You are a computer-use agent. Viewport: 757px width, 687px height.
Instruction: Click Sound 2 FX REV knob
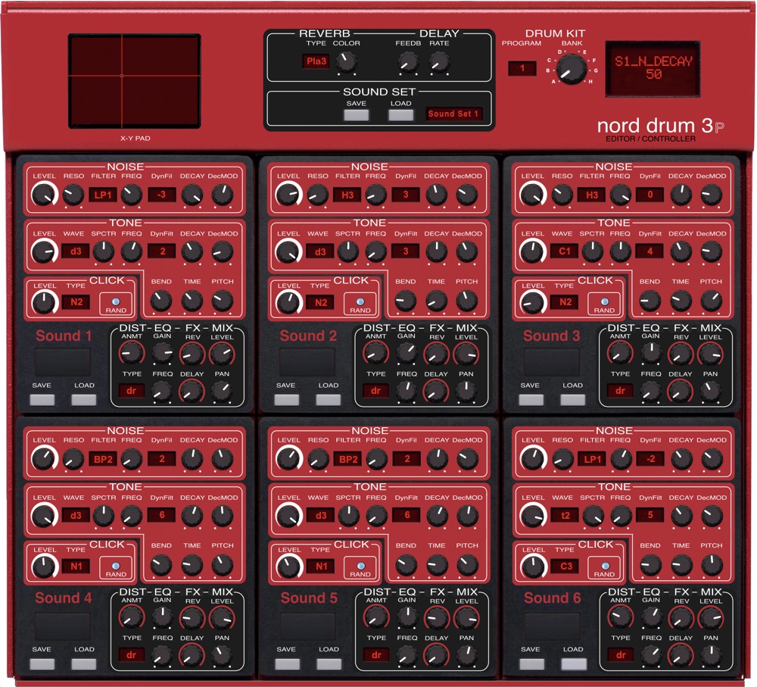[437, 354]
